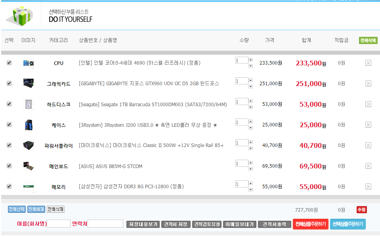Open the GIGABYTE 지포스 GTX960 product link

(149, 84)
